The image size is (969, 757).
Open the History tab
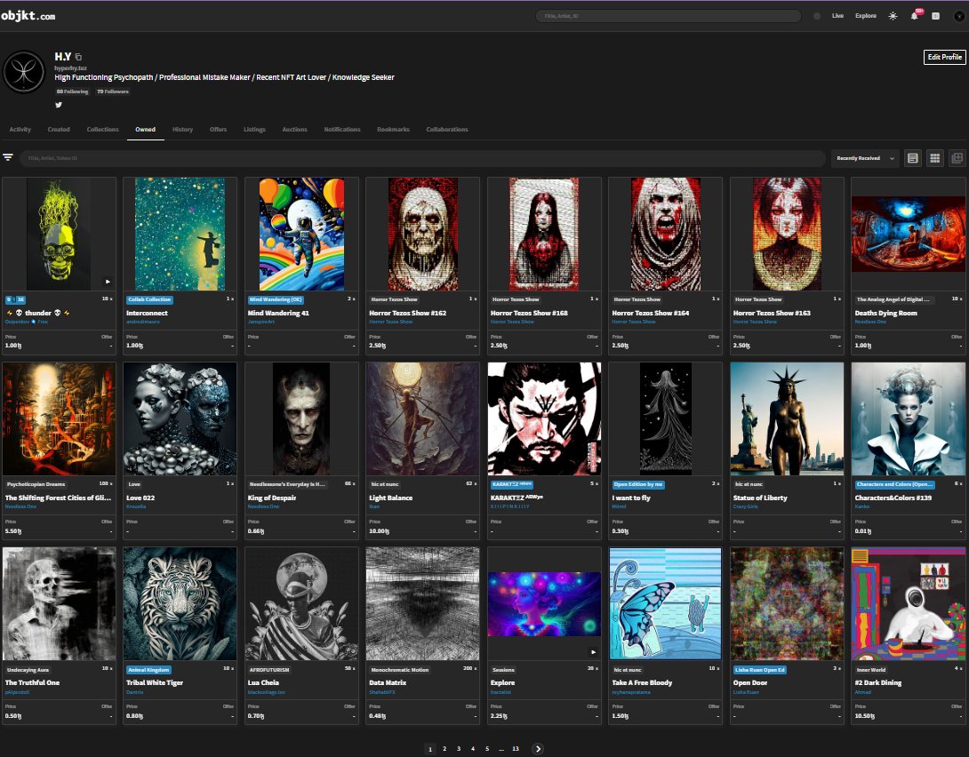click(182, 129)
